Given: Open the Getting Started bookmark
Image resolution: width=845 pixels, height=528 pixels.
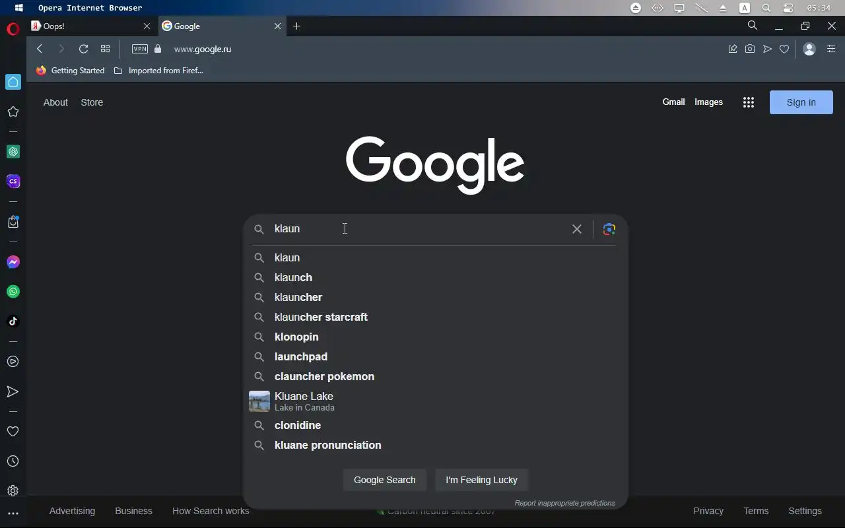Looking at the screenshot, I should (70, 71).
